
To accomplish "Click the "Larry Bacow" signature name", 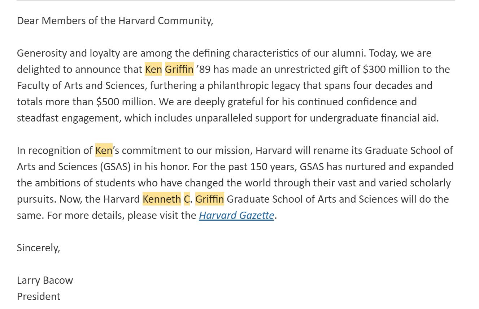I will [45, 280].
